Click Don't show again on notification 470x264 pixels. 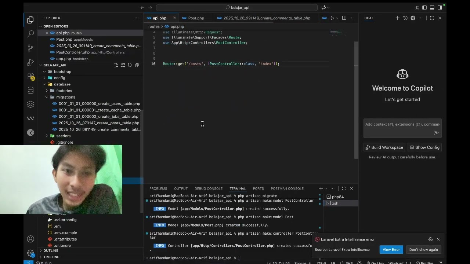point(423,250)
